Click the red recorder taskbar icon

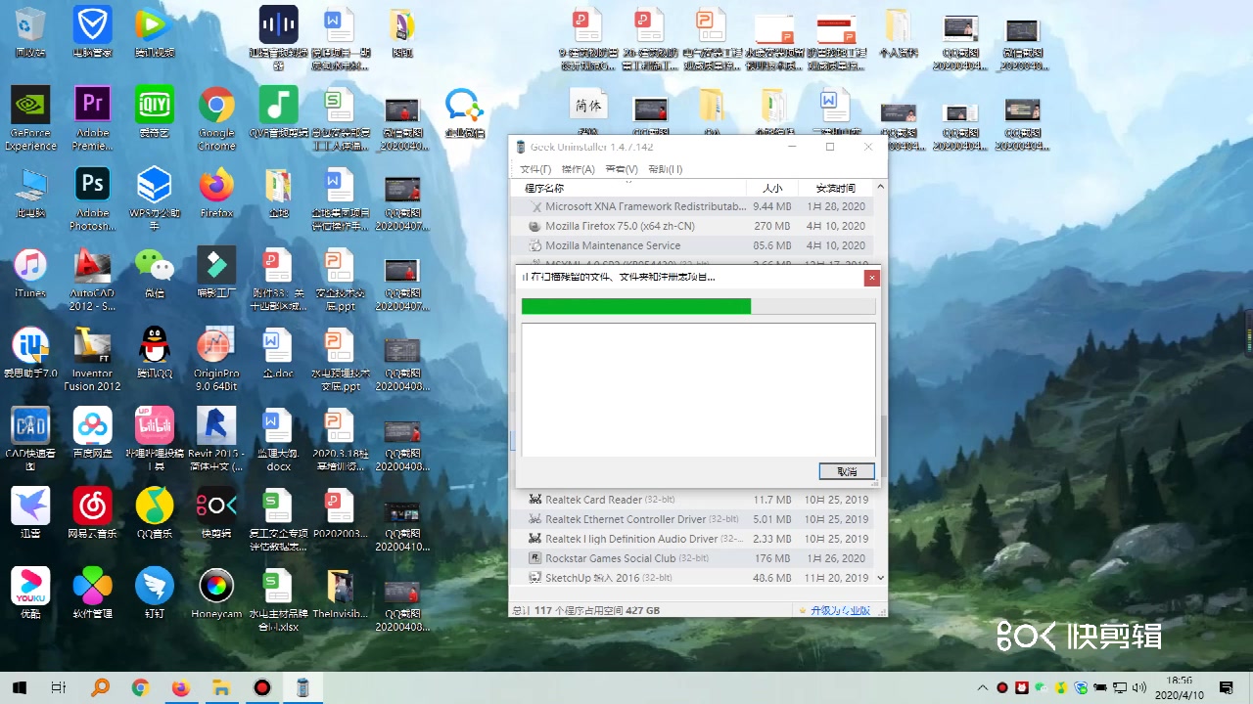[261, 687]
